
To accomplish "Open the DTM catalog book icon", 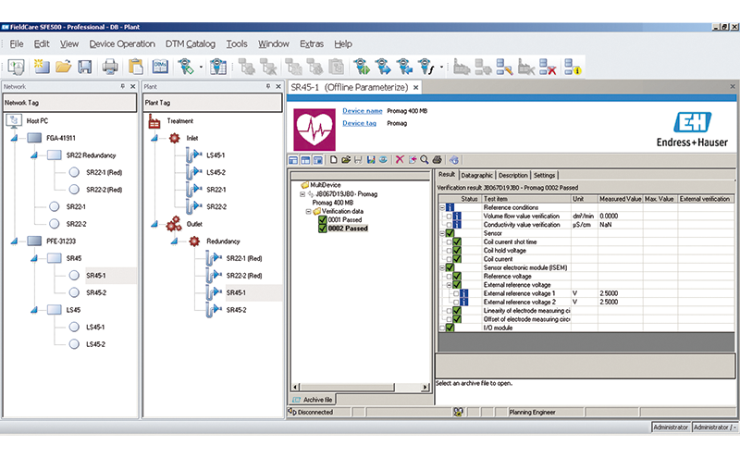I will pos(160,67).
